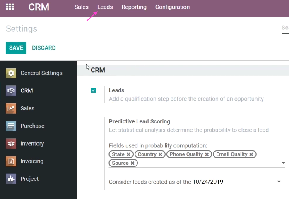Open the Inventory box icon
The image size is (289, 199).
(11, 144)
